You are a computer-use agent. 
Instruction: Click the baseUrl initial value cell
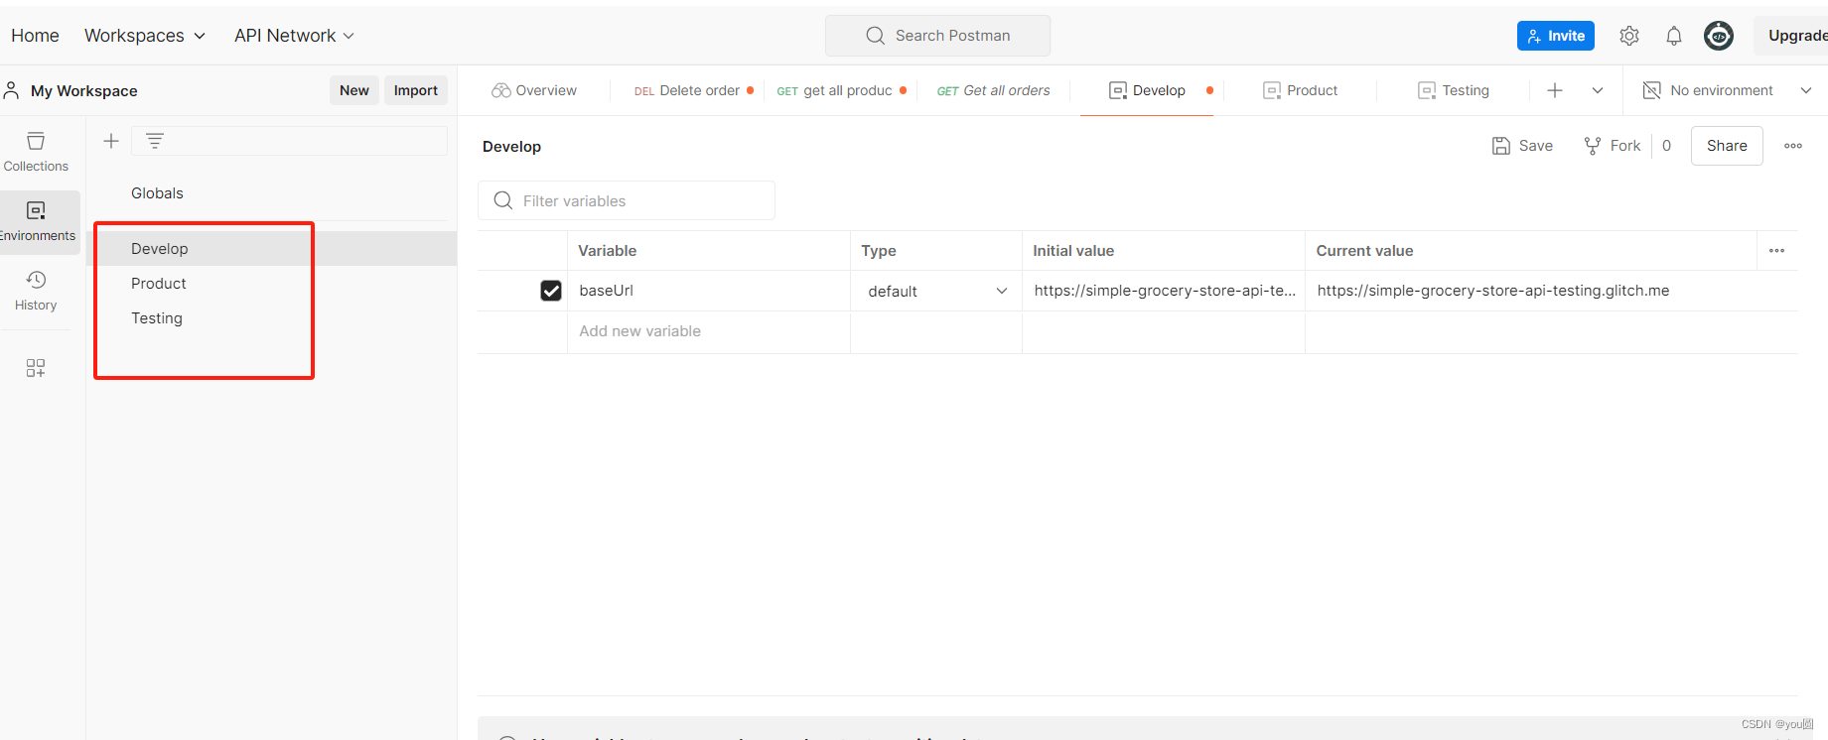pos(1164,291)
